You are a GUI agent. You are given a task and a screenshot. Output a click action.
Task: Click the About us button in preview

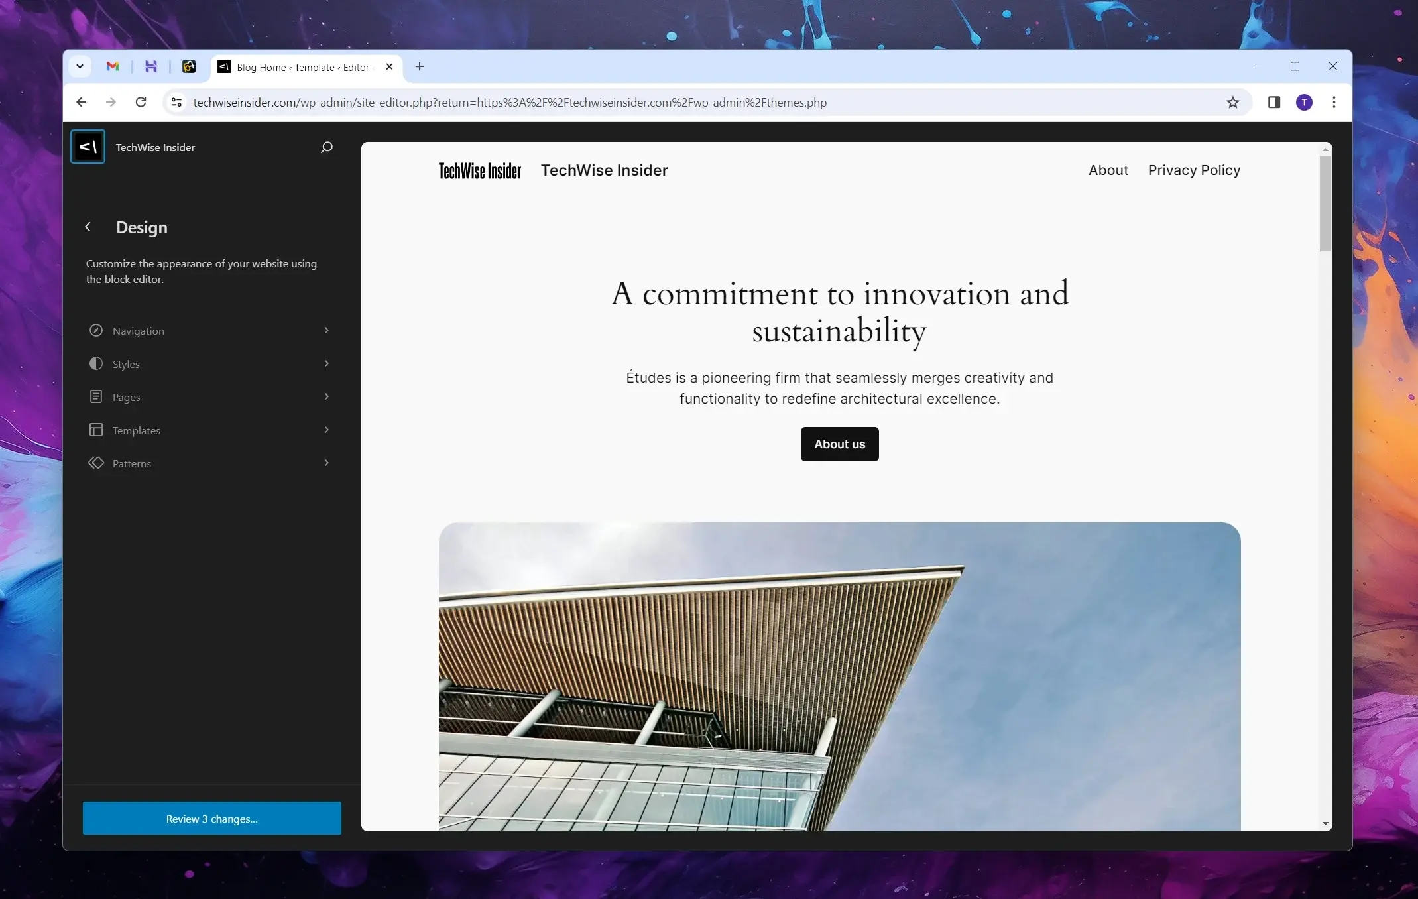coord(839,444)
